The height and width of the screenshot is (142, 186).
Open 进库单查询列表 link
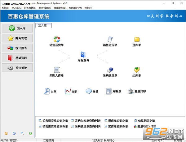click(116, 121)
